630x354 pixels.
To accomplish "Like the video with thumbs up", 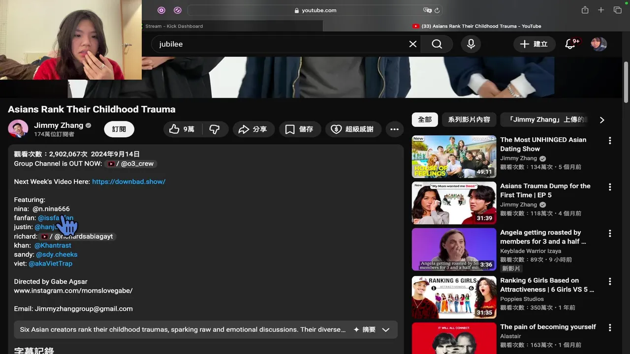I will coord(182,129).
